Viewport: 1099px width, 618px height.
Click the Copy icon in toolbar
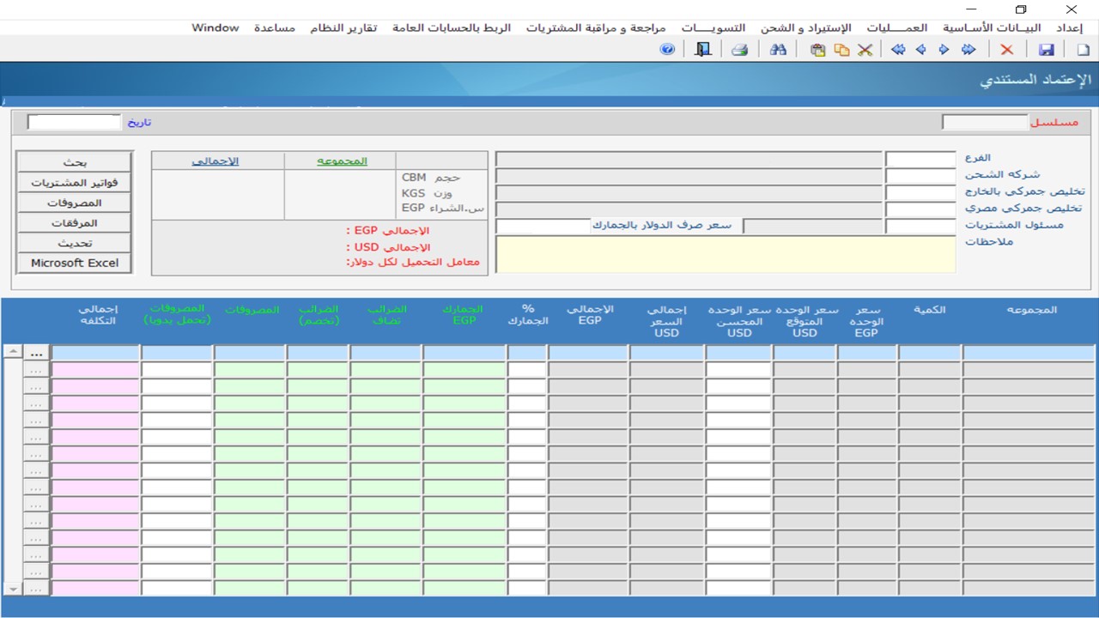pos(841,50)
